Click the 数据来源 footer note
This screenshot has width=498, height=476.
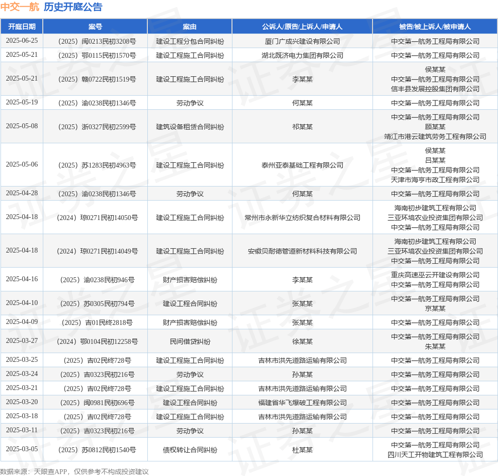74,472
